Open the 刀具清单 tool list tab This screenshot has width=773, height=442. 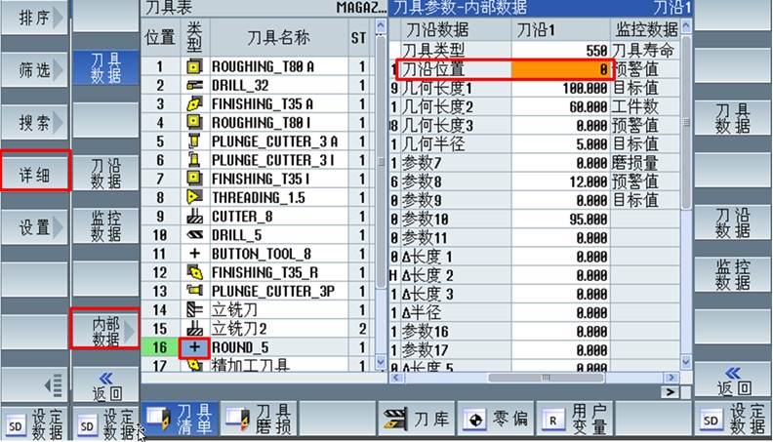tap(180, 419)
